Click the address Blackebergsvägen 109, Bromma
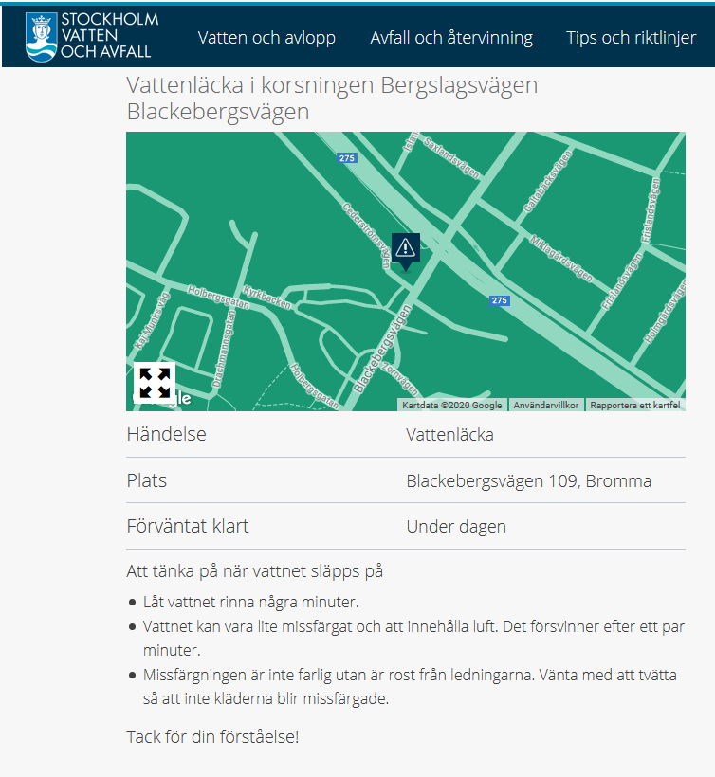The image size is (715, 777). 528,480
